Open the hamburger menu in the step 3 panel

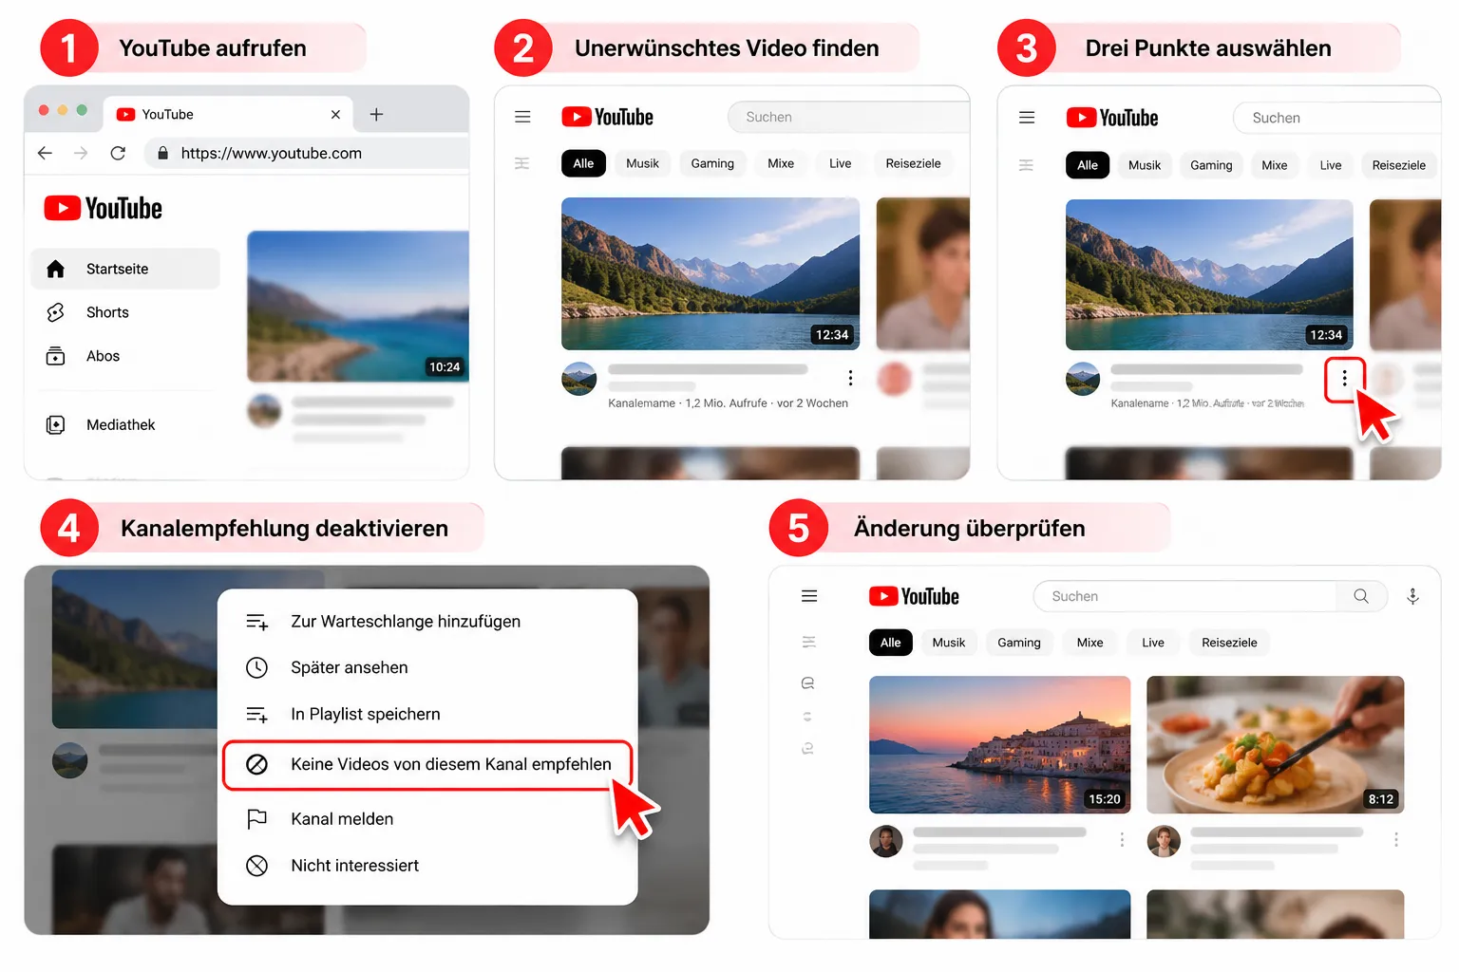[1027, 118]
